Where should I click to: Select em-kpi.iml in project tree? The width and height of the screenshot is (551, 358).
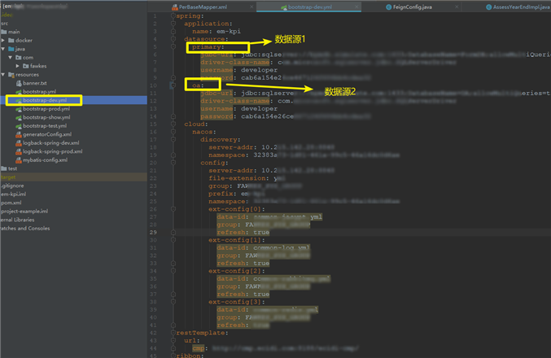click(x=13, y=194)
